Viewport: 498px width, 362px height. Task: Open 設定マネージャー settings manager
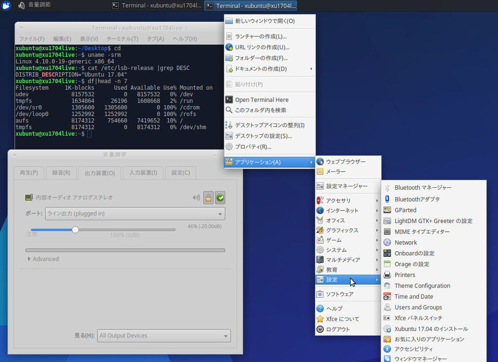coord(348,186)
